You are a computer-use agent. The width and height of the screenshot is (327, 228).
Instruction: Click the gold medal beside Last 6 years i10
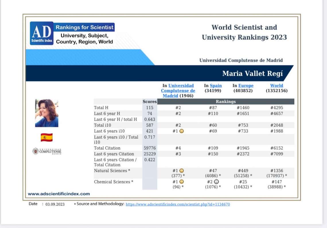182,131
